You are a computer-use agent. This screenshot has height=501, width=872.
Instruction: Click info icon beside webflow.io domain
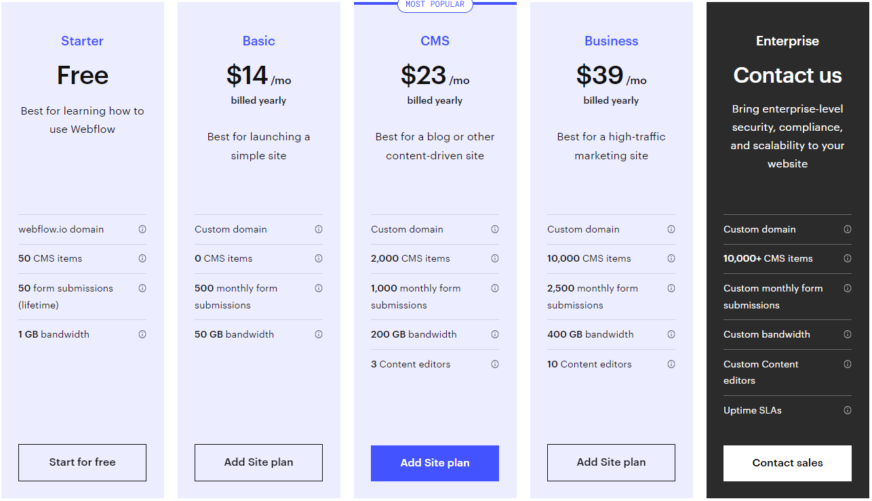(x=142, y=229)
